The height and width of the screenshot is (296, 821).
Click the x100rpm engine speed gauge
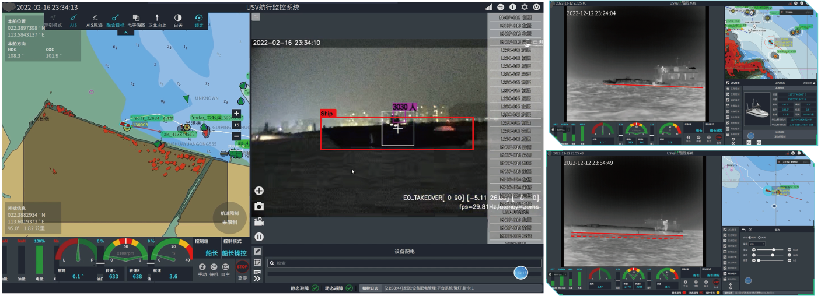(124, 251)
